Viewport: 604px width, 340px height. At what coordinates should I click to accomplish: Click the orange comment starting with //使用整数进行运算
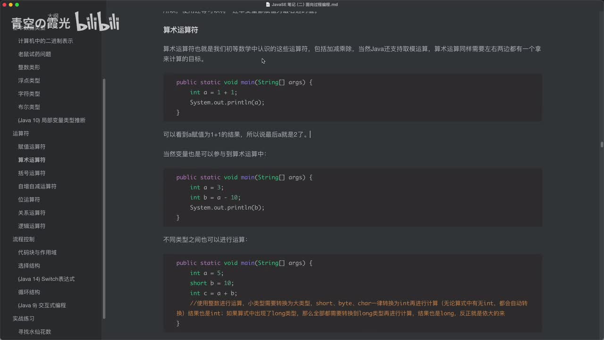(352, 308)
